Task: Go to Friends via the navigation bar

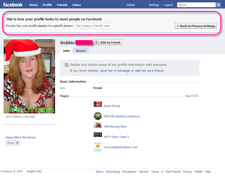Action: coord(62,5)
